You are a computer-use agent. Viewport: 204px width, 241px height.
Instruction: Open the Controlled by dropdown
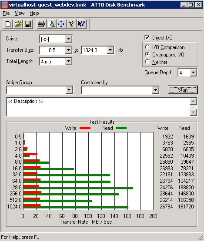[156, 90]
